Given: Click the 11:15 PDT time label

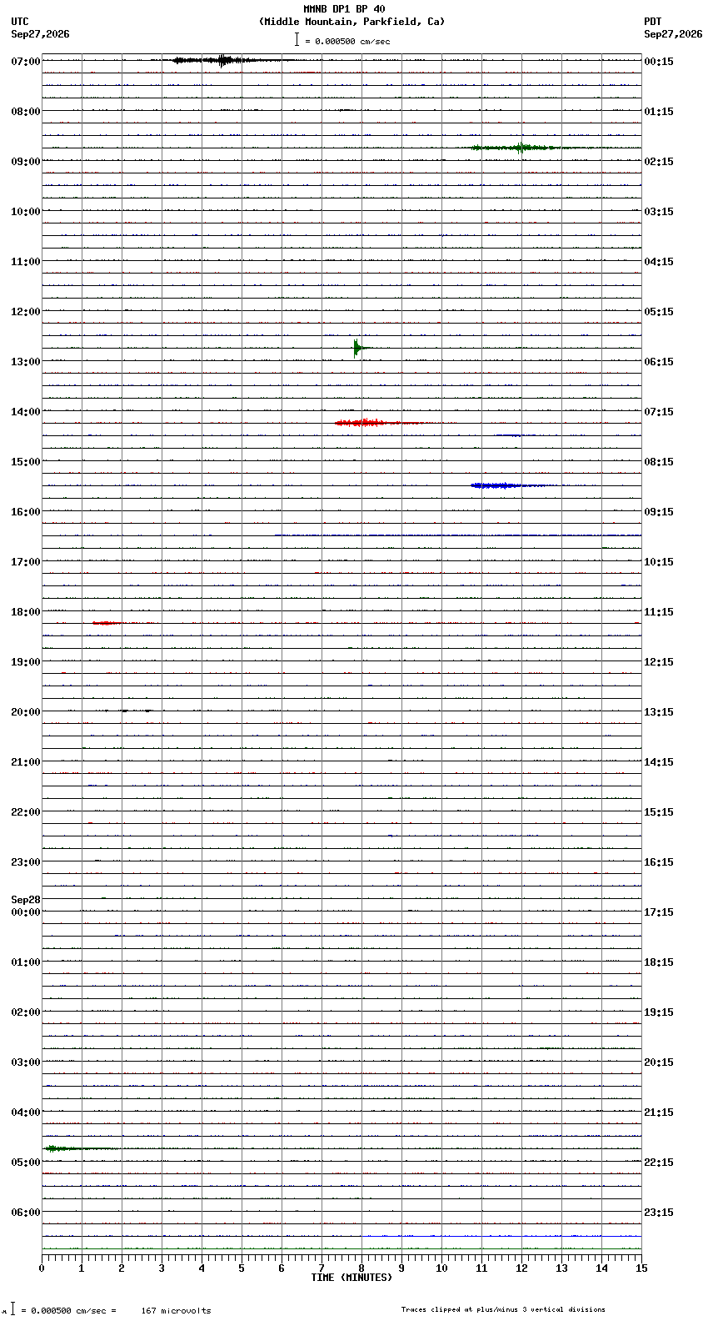Looking at the screenshot, I should coord(659,612).
